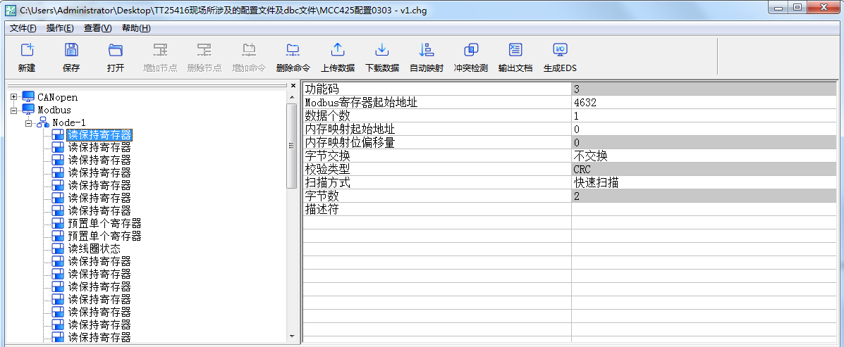Click the 字节数 property label
Viewport: 844px width, 347px height.
click(322, 196)
